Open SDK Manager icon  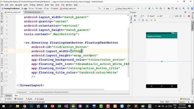[x=184, y=8]
